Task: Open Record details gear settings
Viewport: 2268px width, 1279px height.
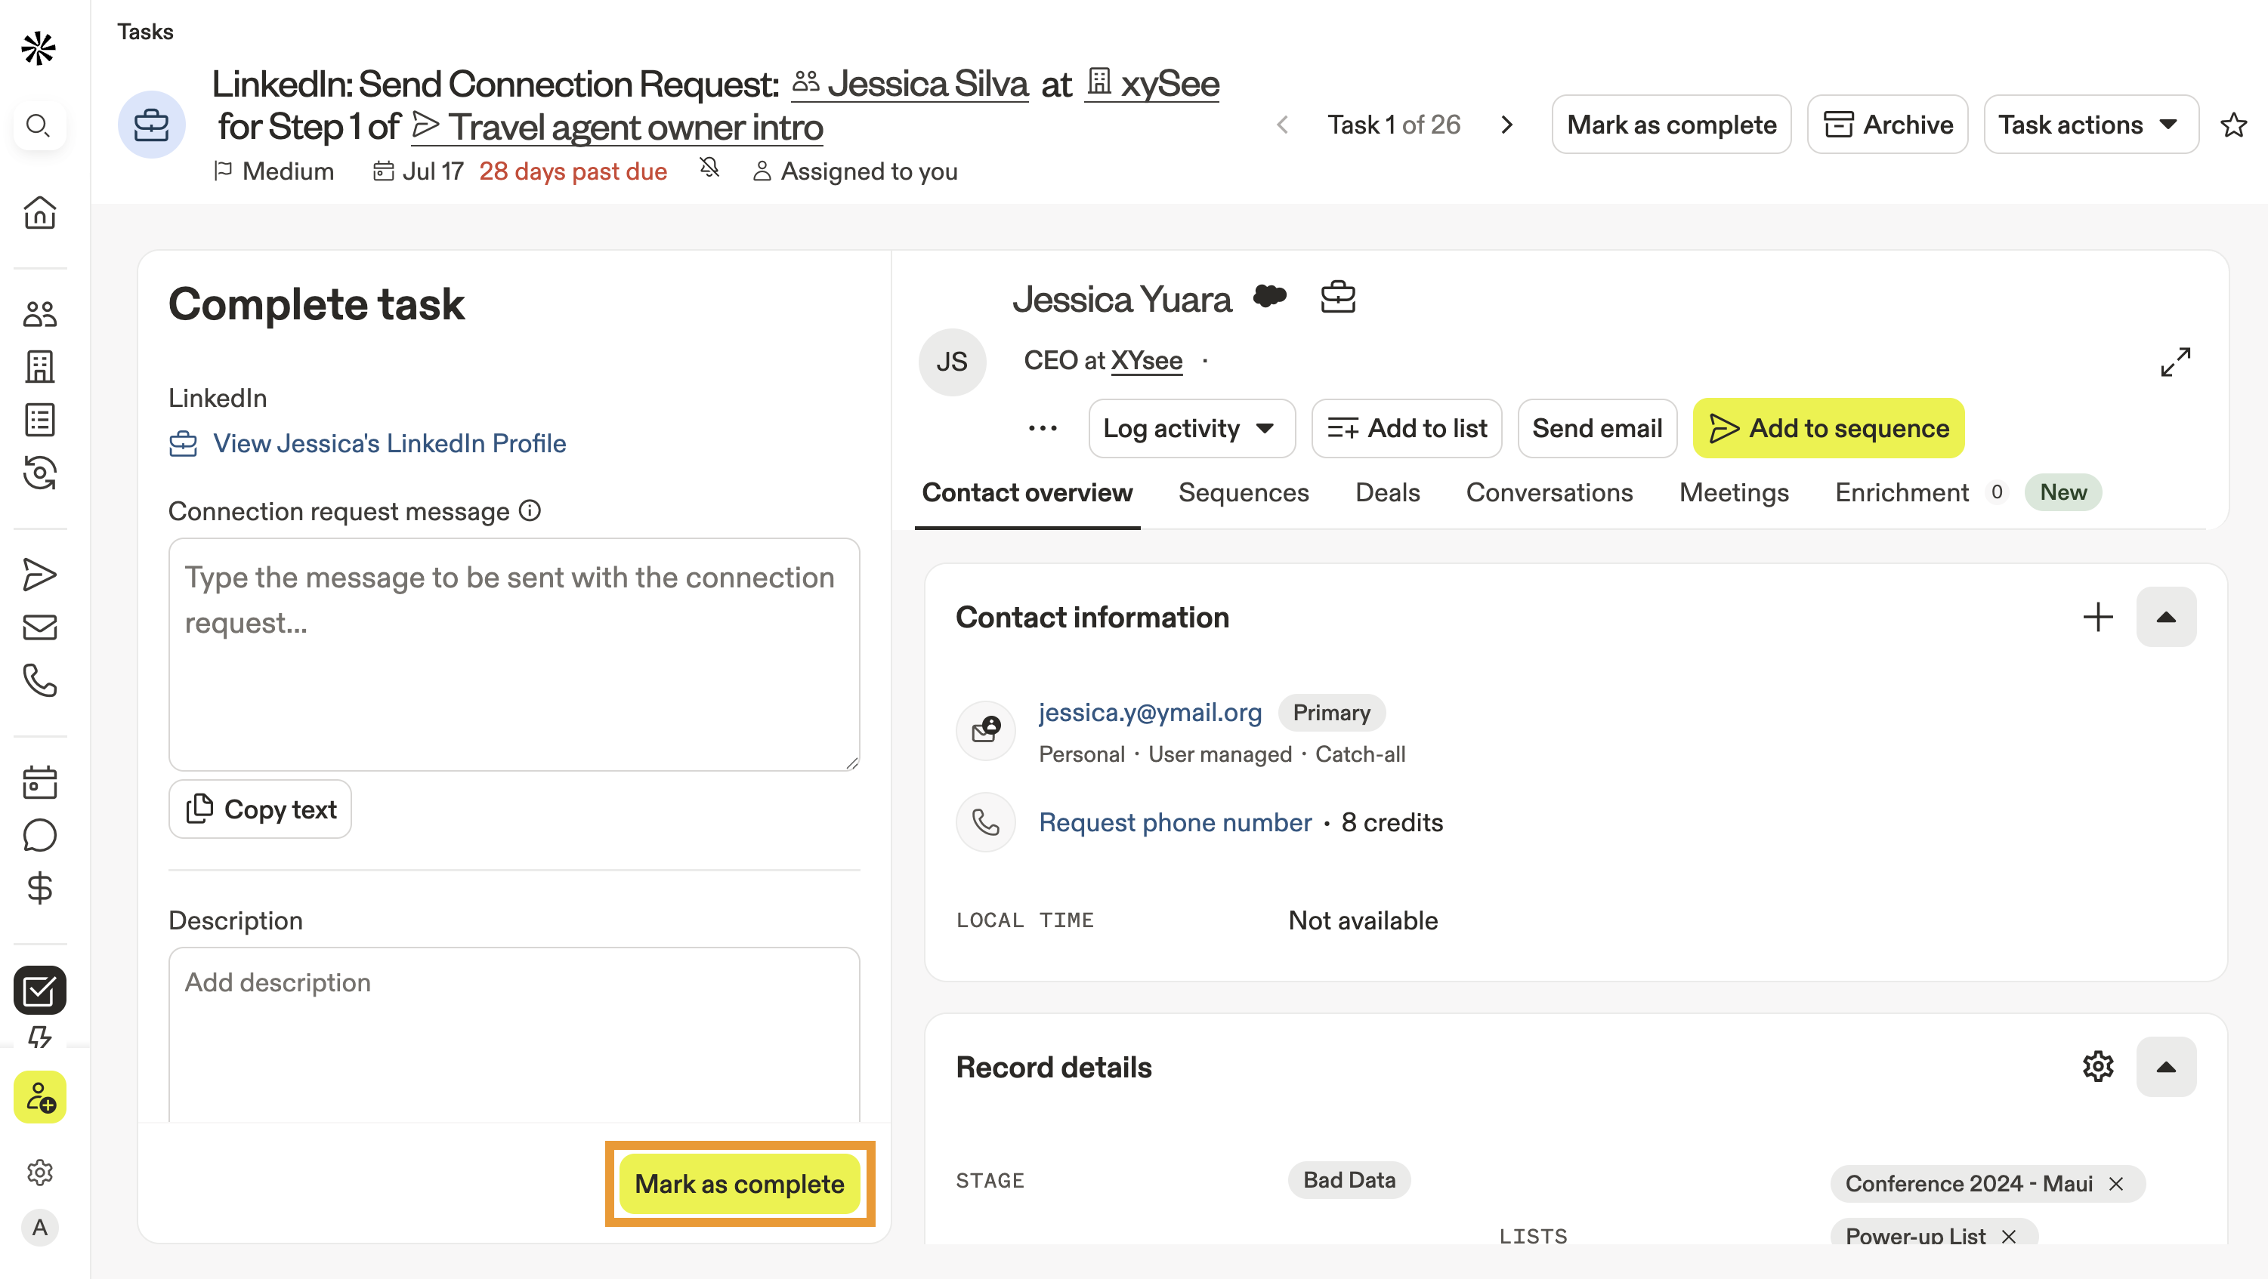Action: click(2097, 1066)
